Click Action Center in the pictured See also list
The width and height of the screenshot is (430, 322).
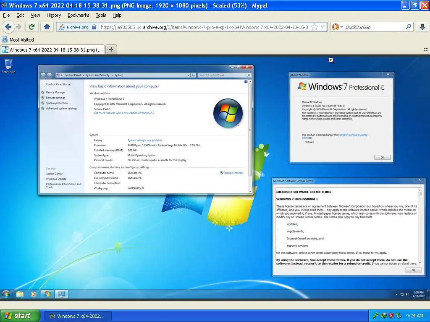(x=54, y=174)
